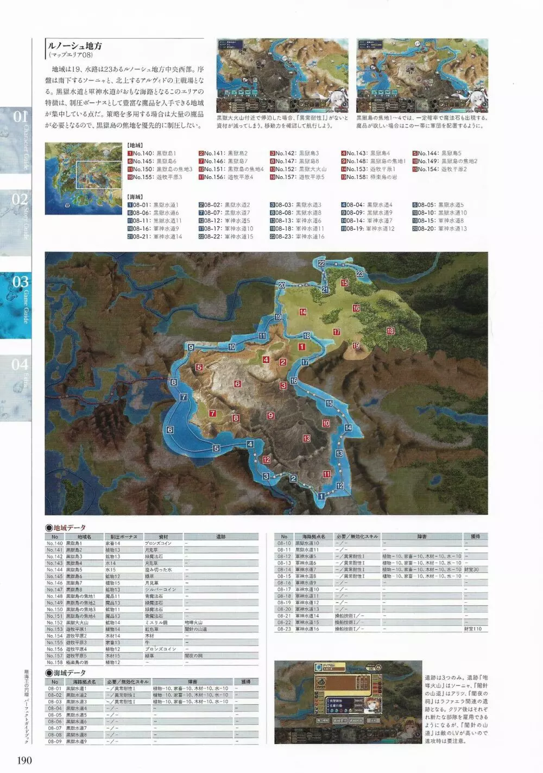This screenshot has width=543, height=773.
Task: Open the top-right gameplay screenshot
Action: point(422,76)
